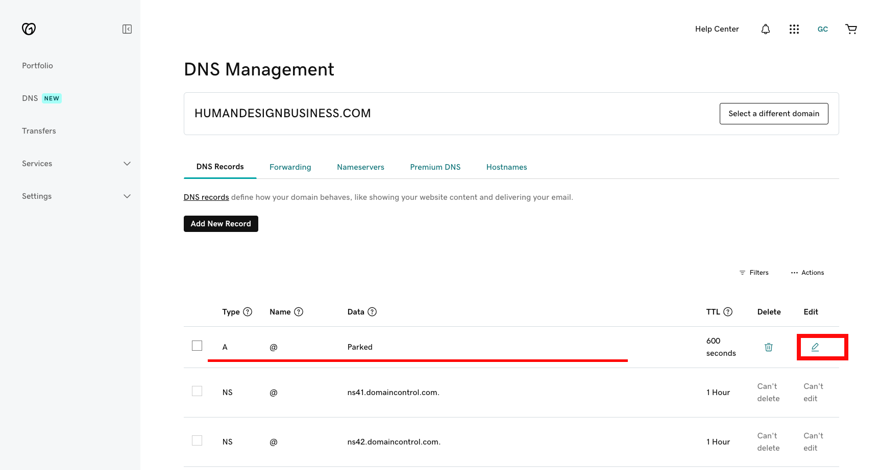Edit the A record with pencil icon
The height and width of the screenshot is (470, 880).
(x=815, y=347)
